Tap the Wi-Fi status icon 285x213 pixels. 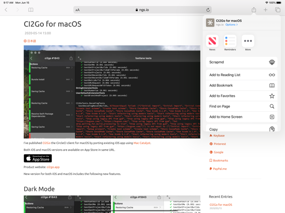click(266, 3)
